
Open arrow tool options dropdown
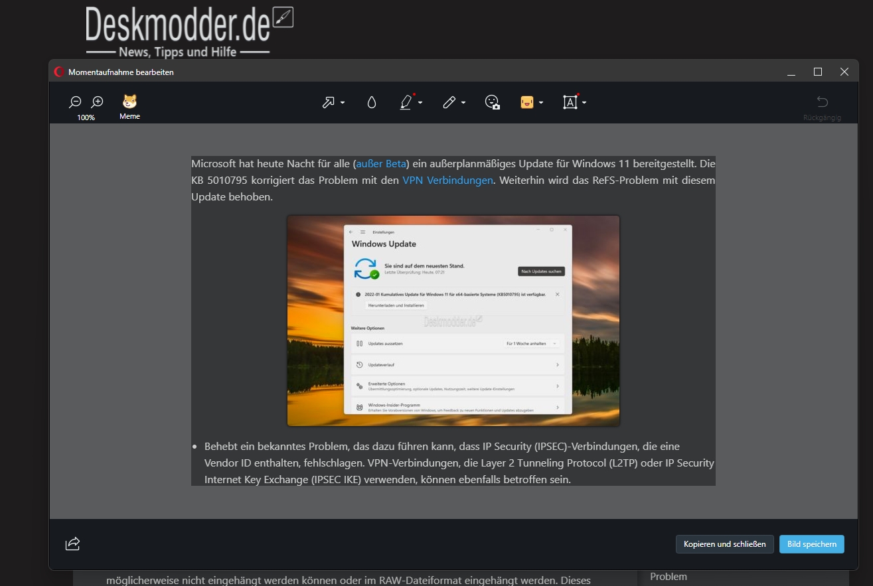343,103
